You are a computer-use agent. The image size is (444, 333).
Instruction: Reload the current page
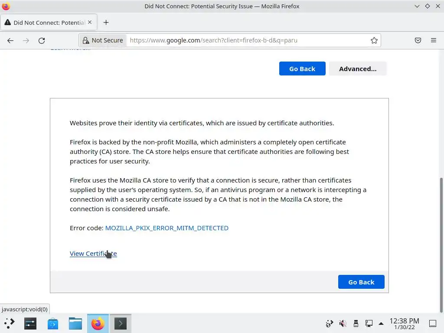point(42,40)
